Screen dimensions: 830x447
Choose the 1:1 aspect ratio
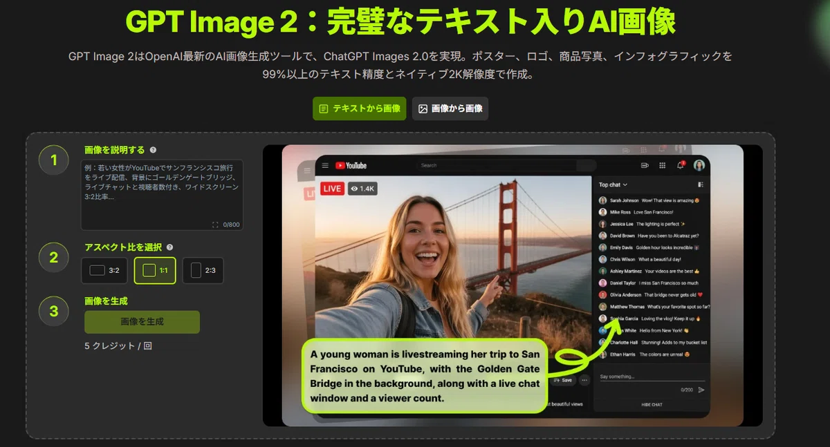[155, 271]
